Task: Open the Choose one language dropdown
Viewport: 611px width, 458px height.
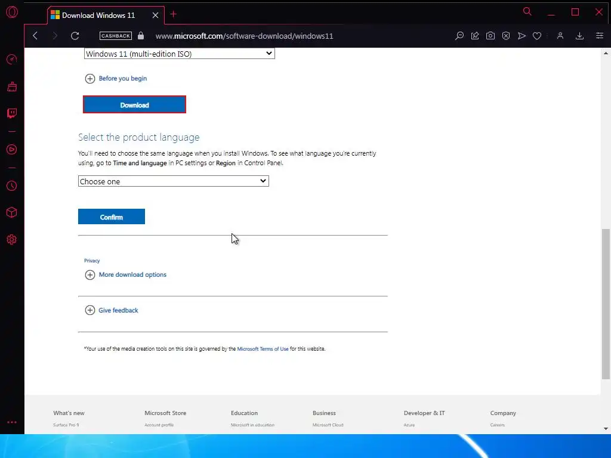Action: click(174, 181)
